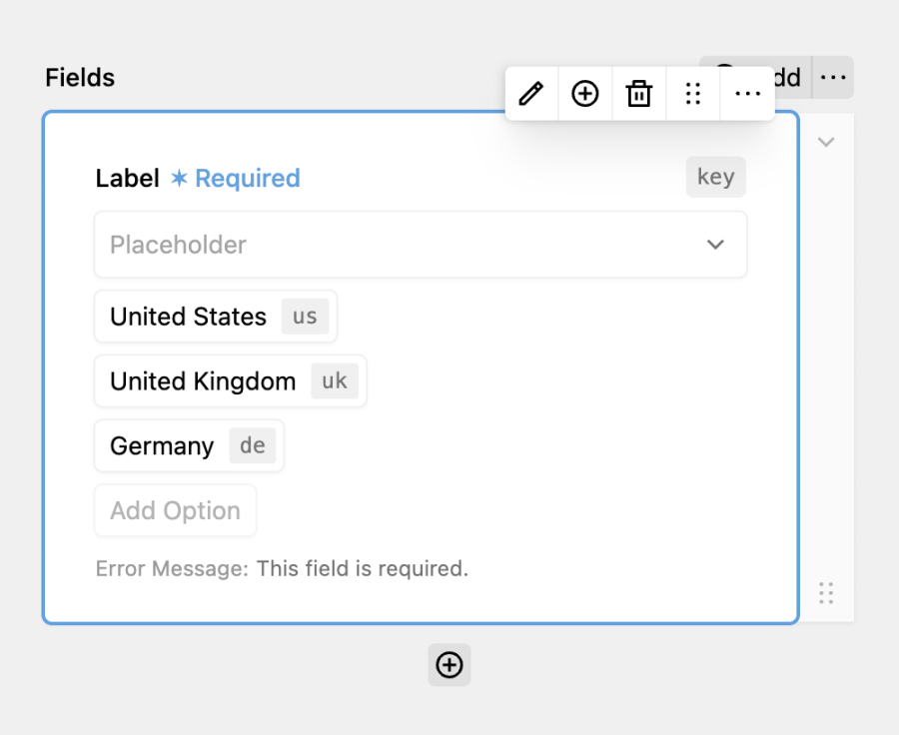The height and width of the screenshot is (735, 899).
Task: Select the United States option
Action: click(216, 317)
